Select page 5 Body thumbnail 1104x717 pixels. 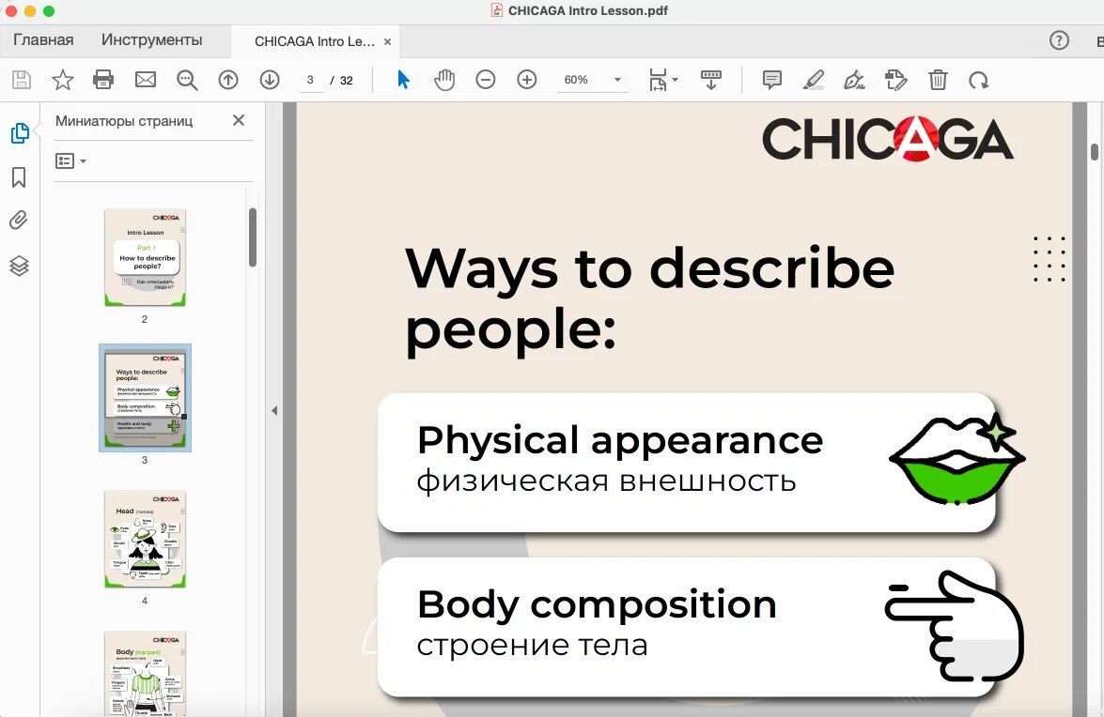pyautogui.click(x=145, y=674)
